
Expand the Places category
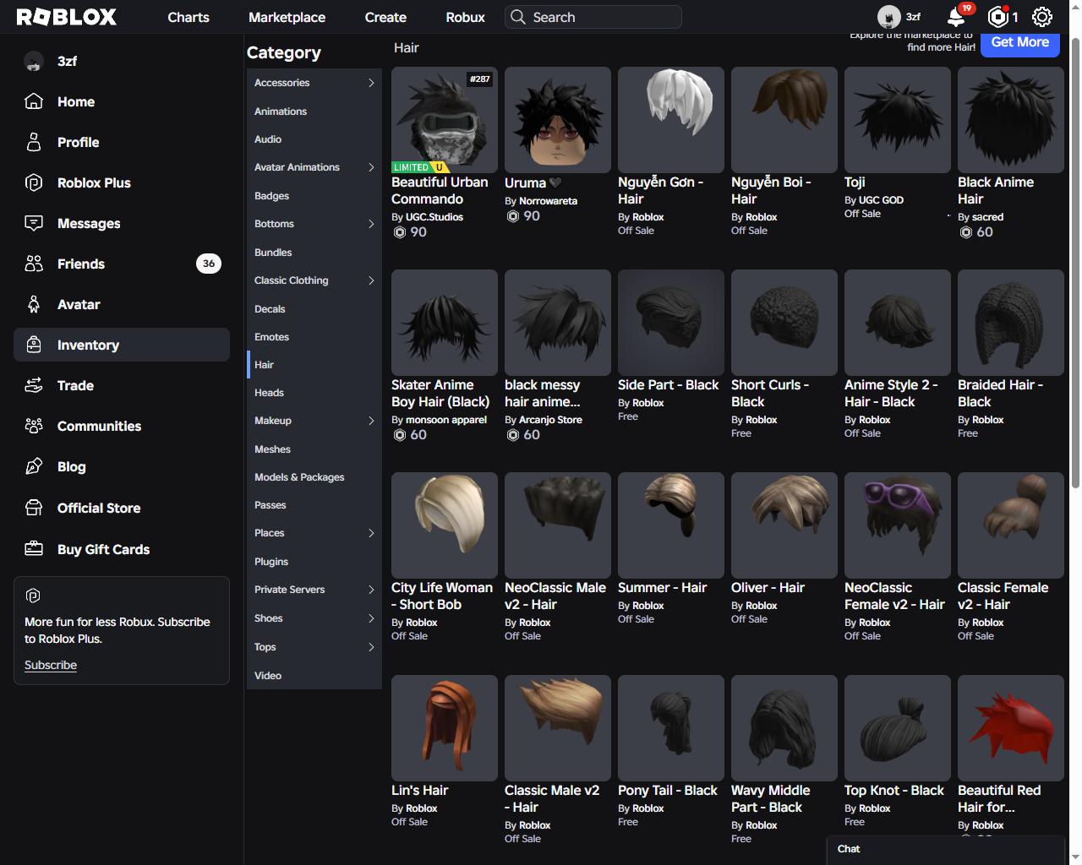click(371, 533)
